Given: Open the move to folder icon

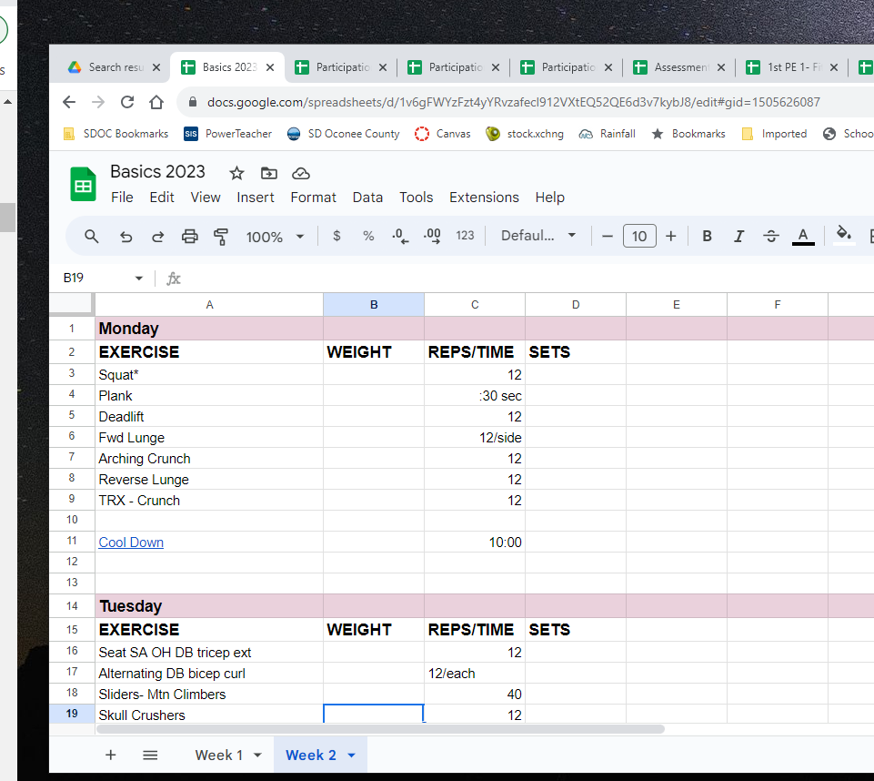Looking at the screenshot, I should tap(268, 174).
